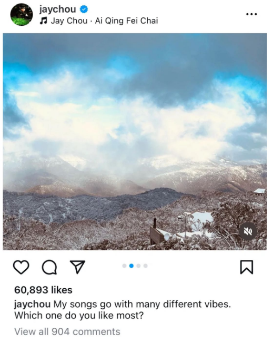Tap the verified badge next to jaychou
This screenshot has height=342, width=273.
pos(84,9)
